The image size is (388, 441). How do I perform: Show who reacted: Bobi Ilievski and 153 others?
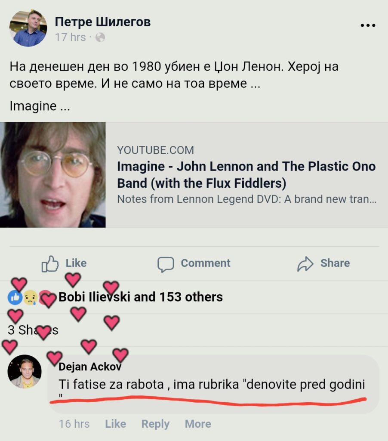pos(141,297)
